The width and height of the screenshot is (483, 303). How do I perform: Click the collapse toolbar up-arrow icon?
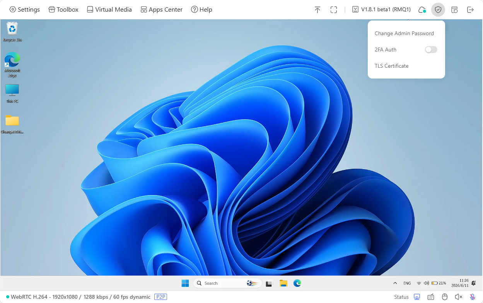(x=317, y=10)
